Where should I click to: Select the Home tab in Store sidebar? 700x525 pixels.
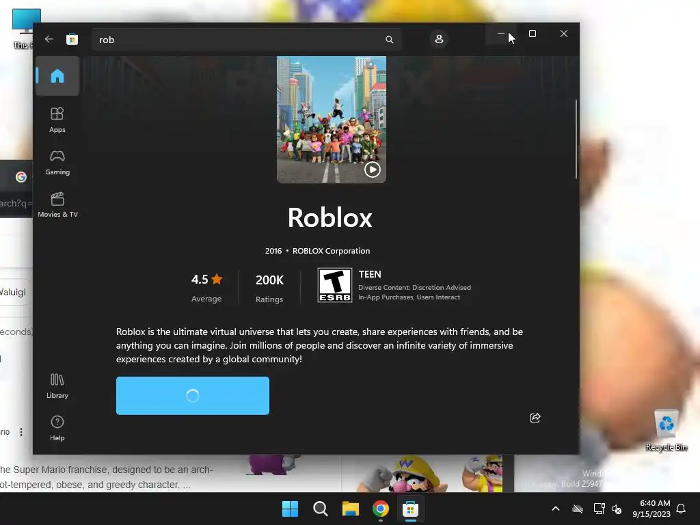pos(57,76)
